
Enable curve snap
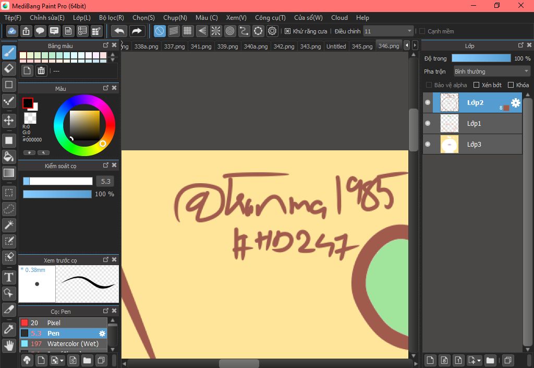244,31
